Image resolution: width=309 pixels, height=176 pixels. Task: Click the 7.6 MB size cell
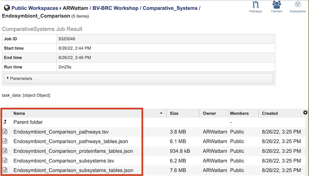pos(178,170)
